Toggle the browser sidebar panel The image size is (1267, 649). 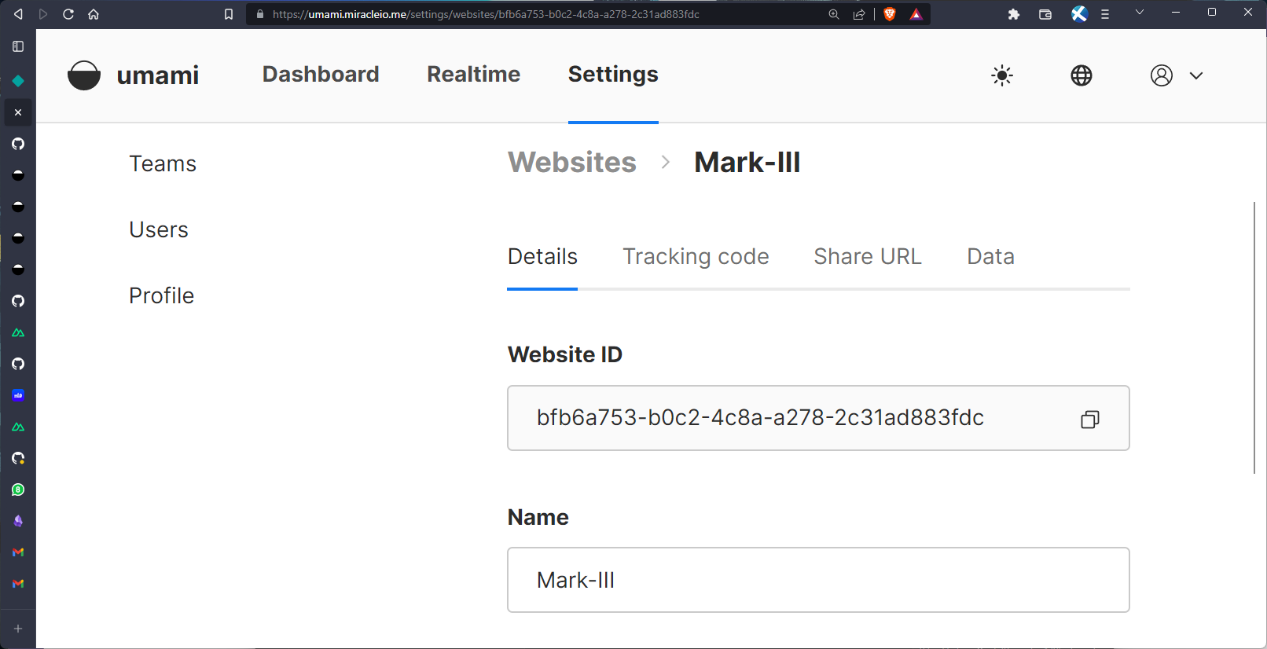coord(18,46)
